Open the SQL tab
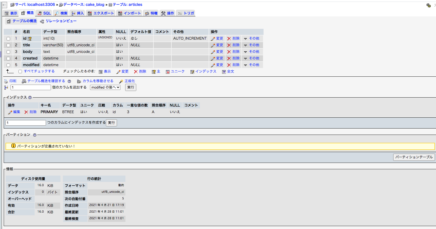The width and height of the screenshot is (436, 229). (44, 13)
